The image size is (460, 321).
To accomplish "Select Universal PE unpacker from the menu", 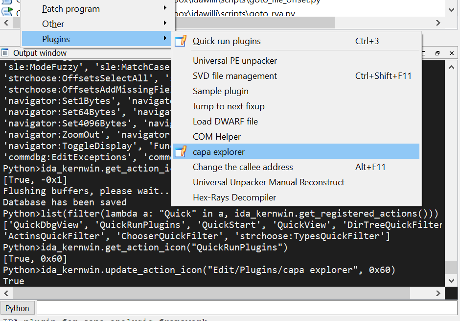I will (x=235, y=61).
